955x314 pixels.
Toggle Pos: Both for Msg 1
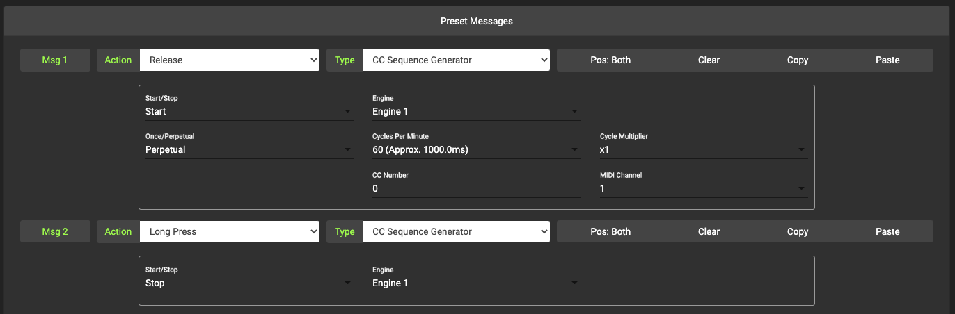click(x=610, y=60)
